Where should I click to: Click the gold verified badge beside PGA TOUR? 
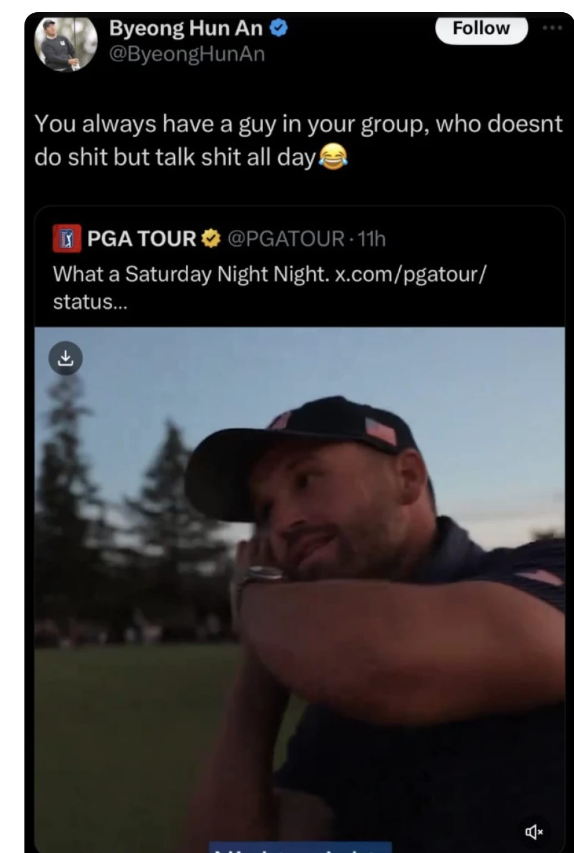(x=211, y=239)
